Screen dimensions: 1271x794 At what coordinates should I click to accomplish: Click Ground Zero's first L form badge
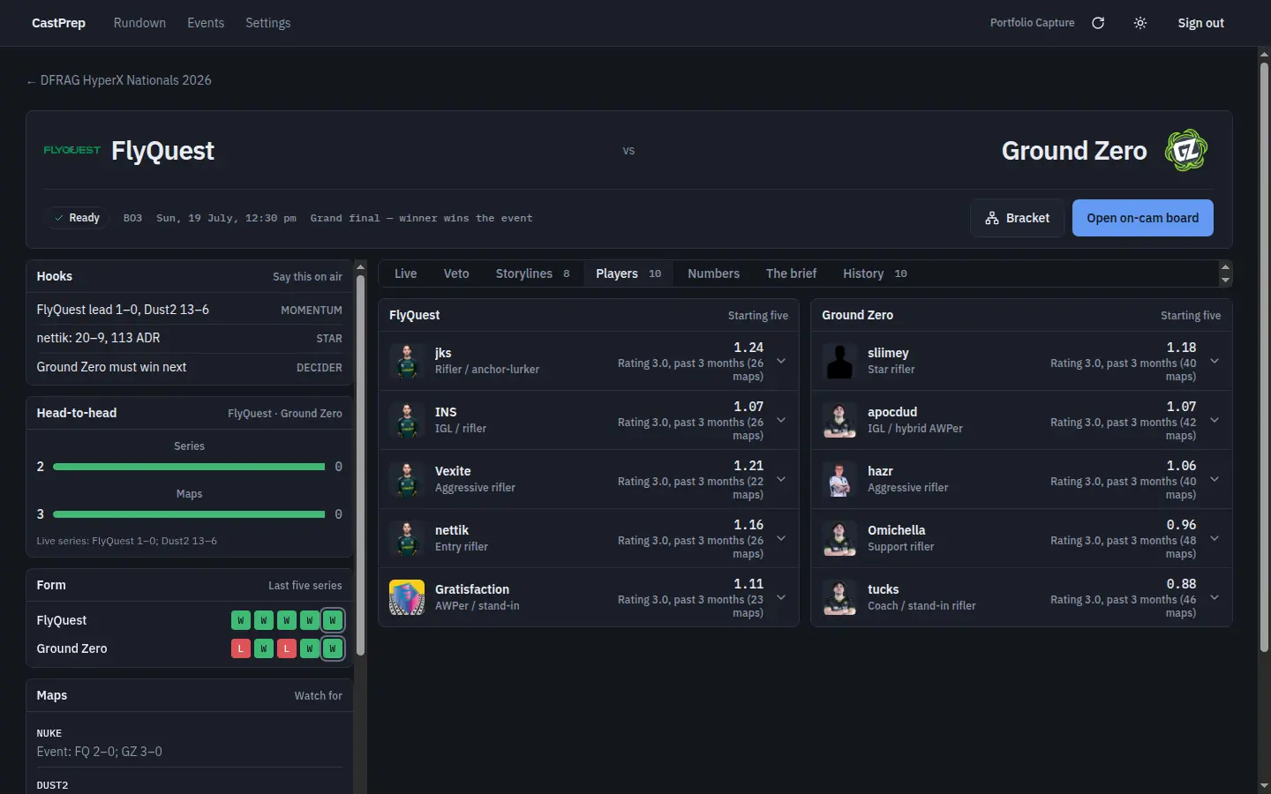pyautogui.click(x=241, y=648)
